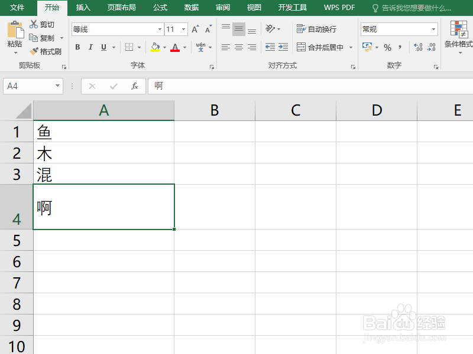Viewport: 473px width, 354px height.
Task: Open fill color palette arrow
Action: pyautogui.click(x=165, y=47)
